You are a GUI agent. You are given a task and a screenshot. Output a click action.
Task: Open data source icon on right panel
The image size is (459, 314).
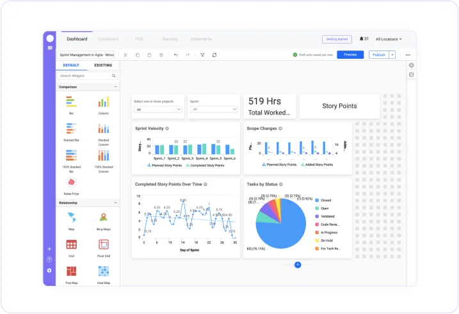click(x=411, y=75)
